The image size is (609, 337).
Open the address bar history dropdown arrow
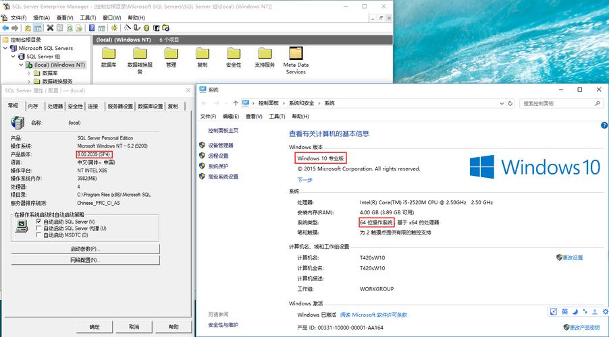[x=502, y=104]
